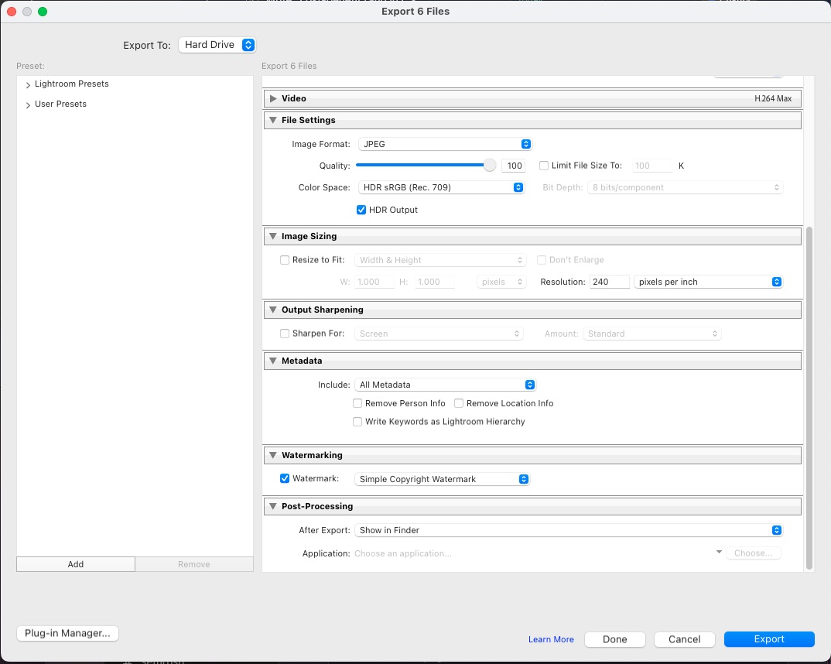831x664 pixels.
Task: Check Remove Person Info
Action: coord(357,403)
